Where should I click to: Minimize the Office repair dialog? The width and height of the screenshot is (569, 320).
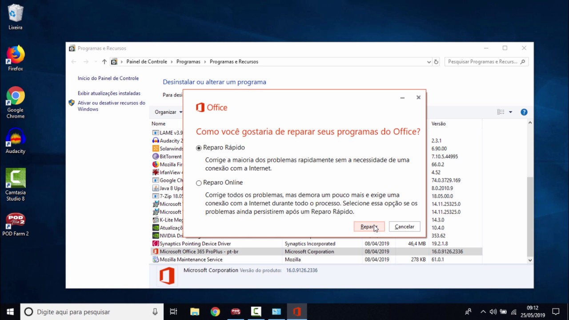pyautogui.click(x=402, y=98)
